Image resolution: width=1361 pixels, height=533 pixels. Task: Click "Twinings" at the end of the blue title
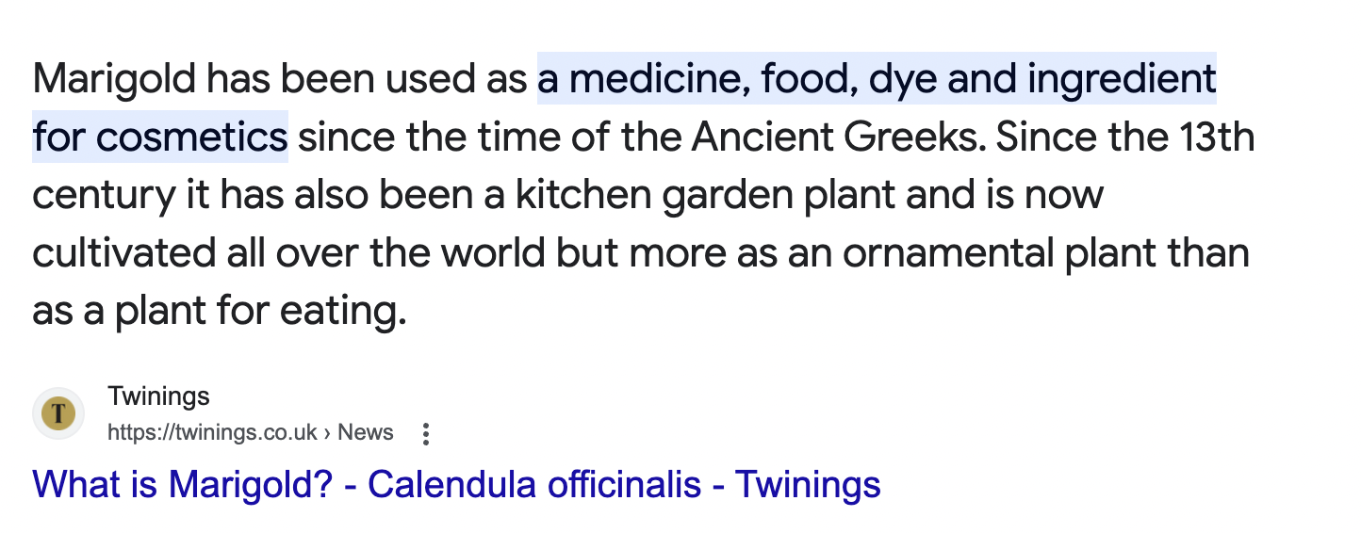(x=808, y=485)
